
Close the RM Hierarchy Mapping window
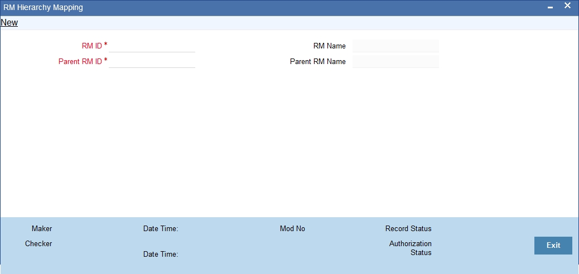567,6
